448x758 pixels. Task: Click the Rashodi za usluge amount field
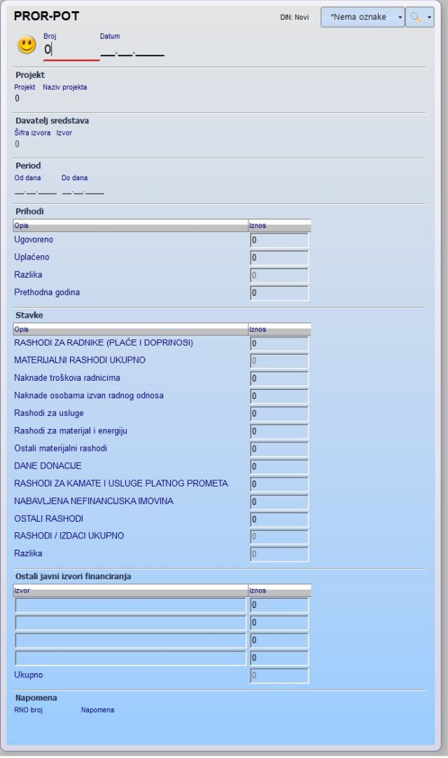coord(279,413)
